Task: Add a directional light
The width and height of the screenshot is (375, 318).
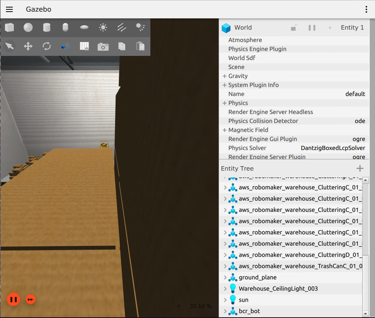Action: [x=122, y=27]
